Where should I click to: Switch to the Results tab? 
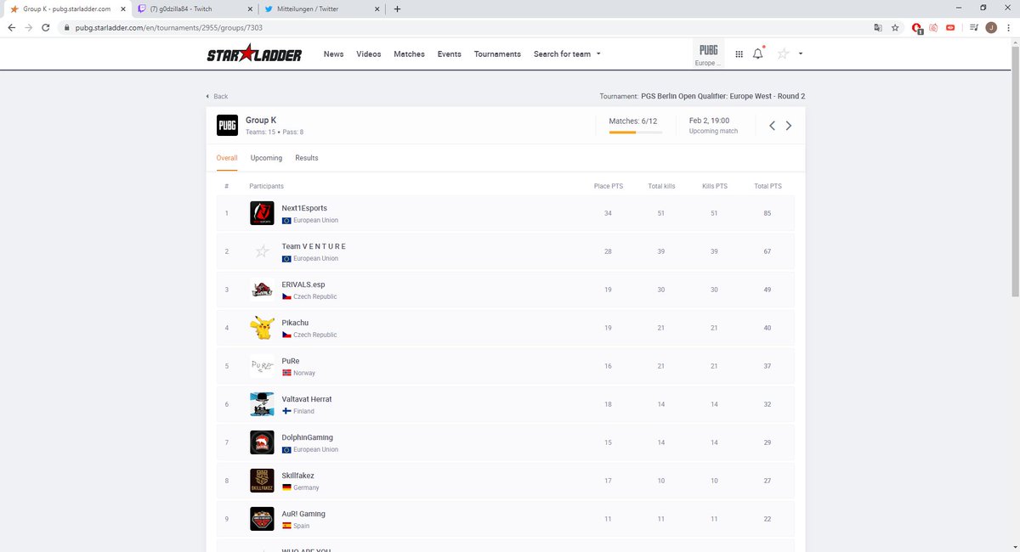pos(307,158)
